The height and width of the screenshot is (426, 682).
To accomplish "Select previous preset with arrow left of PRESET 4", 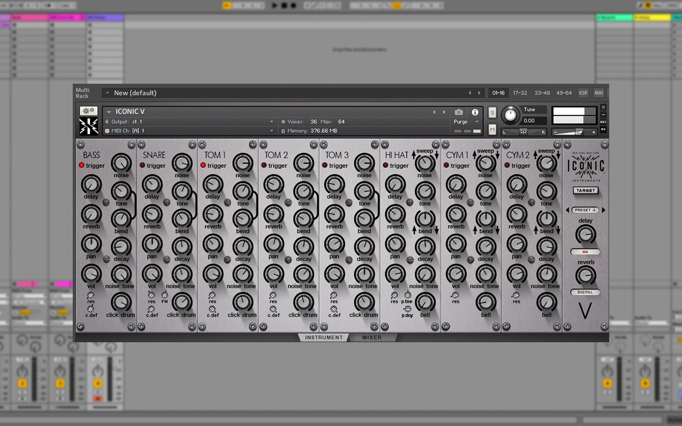I will coord(567,210).
